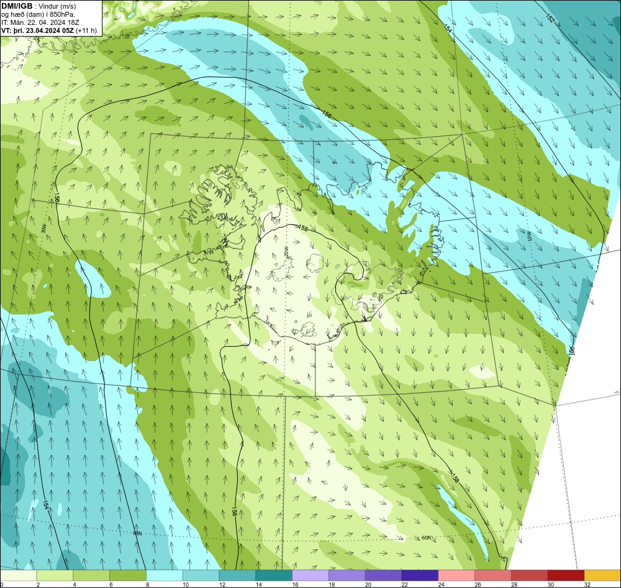Pick the pink swatch between 24 and 26
This screenshot has width=621, height=588.
(456, 575)
